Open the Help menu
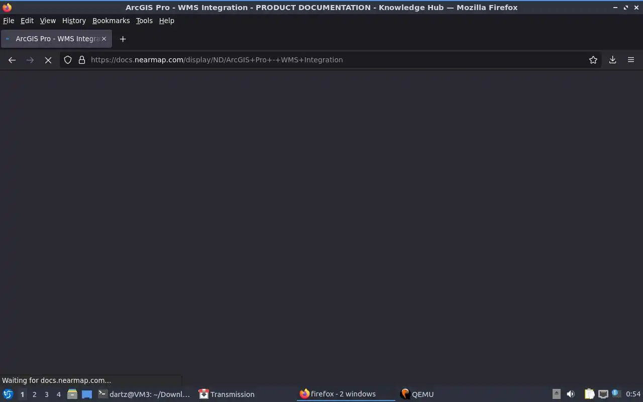This screenshot has height=402, width=643. 167,21
